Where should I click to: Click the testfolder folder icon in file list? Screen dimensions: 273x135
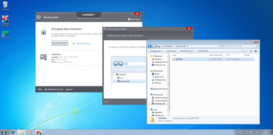(174, 59)
